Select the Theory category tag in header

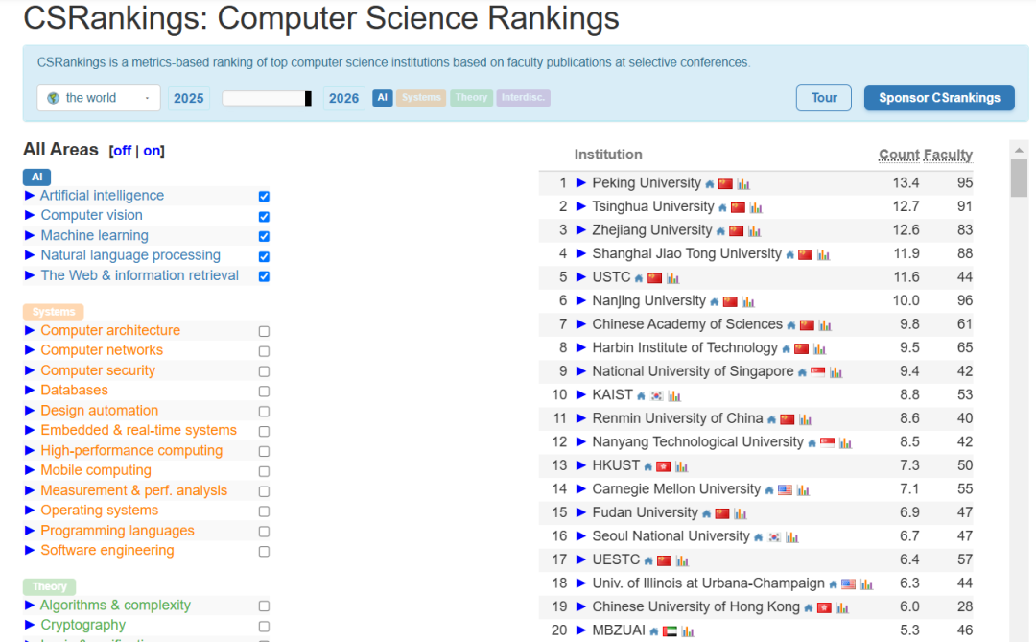471,98
